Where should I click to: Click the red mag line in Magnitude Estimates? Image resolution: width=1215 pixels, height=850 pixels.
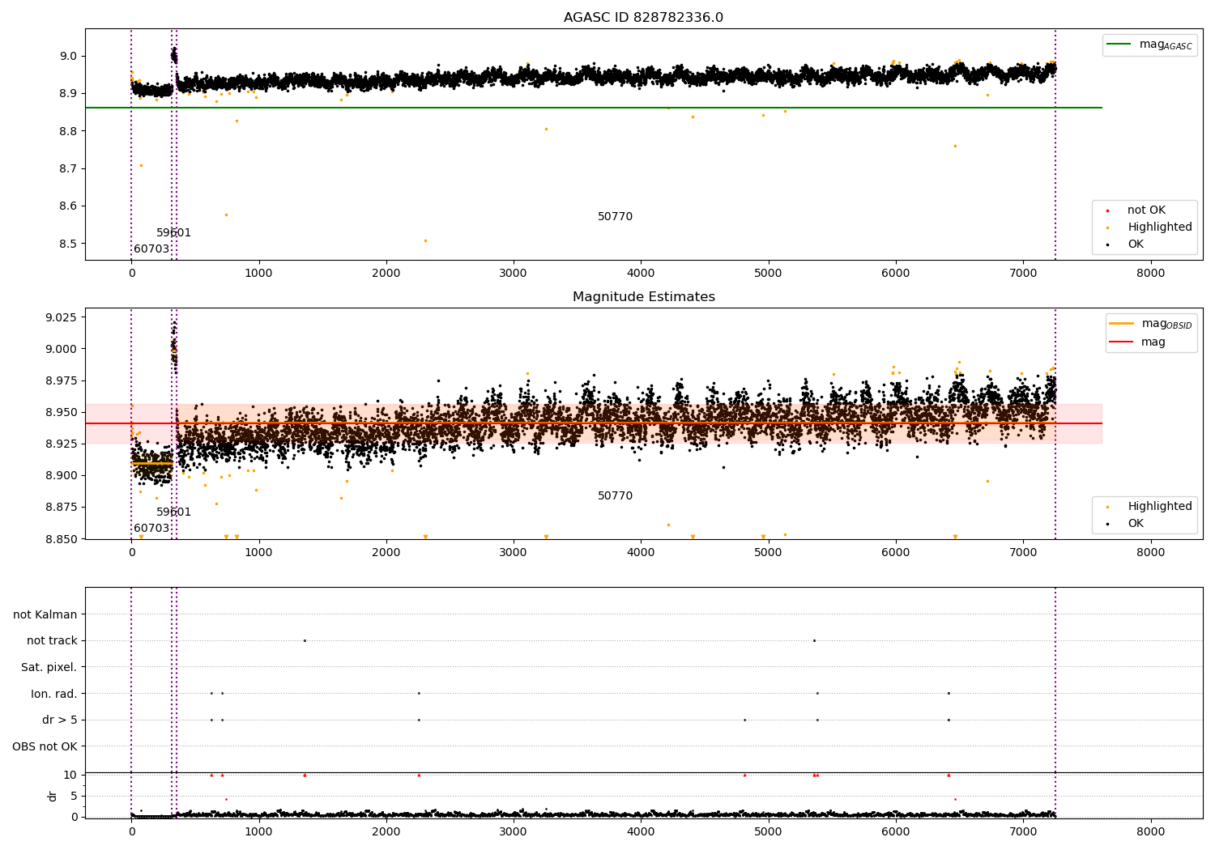coord(593,423)
